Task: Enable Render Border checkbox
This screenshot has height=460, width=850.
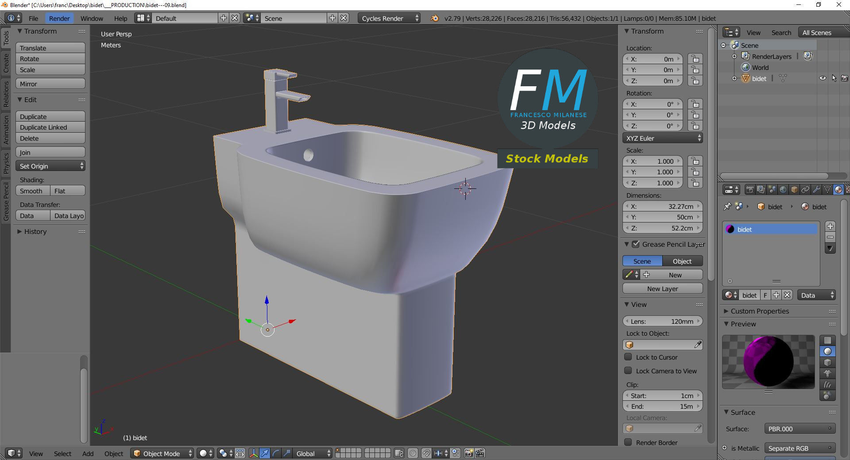Action: coord(628,442)
